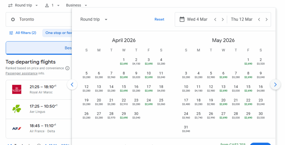Open the Passenger assistance link

21,73
